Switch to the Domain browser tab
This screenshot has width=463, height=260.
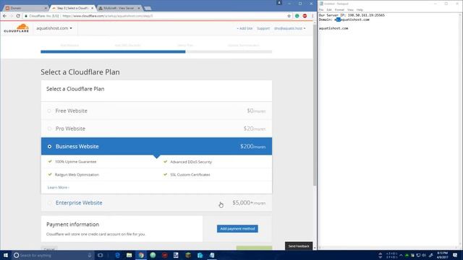(25, 8)
